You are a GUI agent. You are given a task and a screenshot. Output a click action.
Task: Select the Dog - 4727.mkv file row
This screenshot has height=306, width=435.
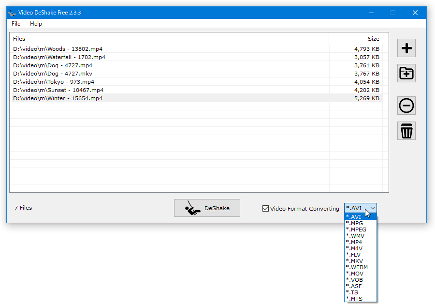pyautogui.click(x=196, y=74)
